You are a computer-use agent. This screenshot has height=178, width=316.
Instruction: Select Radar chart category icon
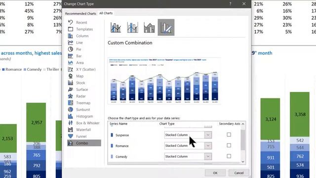(70, 96)
